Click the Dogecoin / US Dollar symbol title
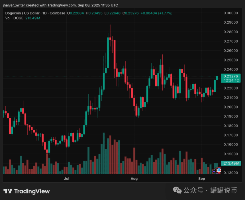Viewport: 245px width, 200px height. pyautogui.click(x=22, y=13)
